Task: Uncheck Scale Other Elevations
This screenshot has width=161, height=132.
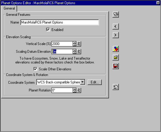Action: (35, 69)
